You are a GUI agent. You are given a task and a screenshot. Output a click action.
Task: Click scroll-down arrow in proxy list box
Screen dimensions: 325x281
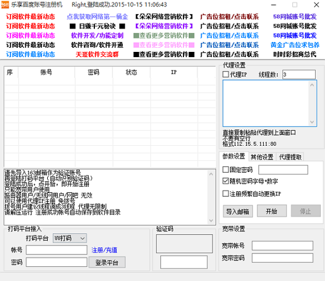coord(312,122)
